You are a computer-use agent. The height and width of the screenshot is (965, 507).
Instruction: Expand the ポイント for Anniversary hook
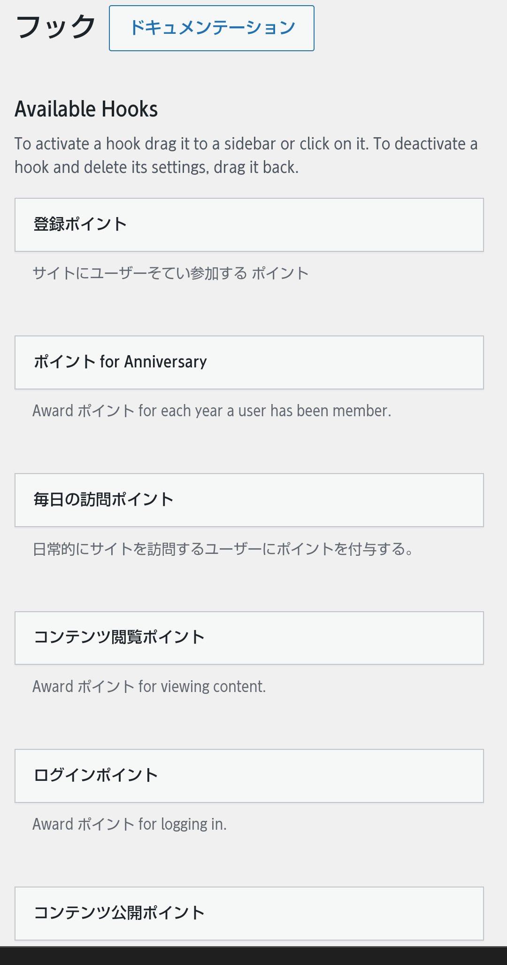pos(249,362)
